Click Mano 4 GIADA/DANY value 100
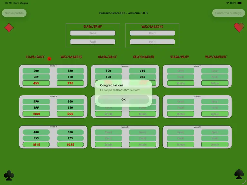247x185 pixels. [x=108, y=71]
